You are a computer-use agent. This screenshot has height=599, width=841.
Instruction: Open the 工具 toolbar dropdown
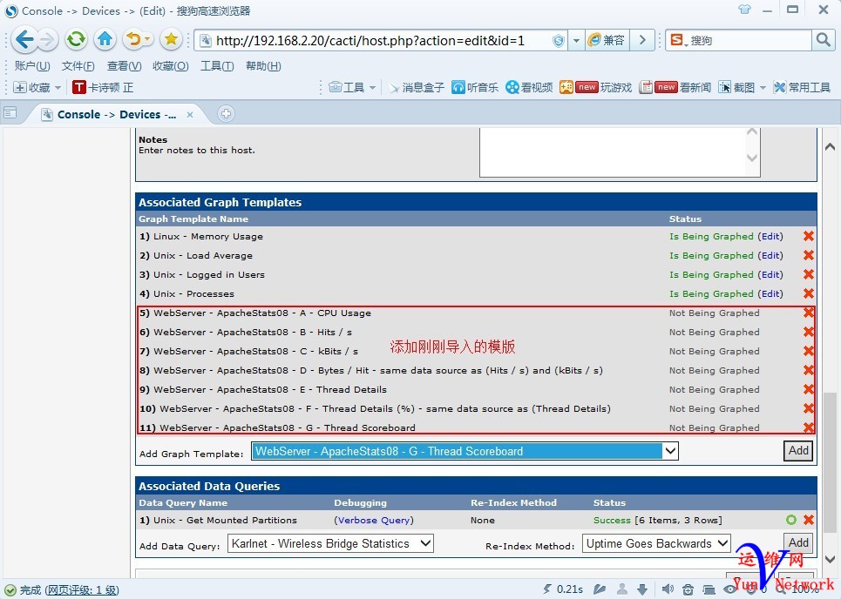click(352, 87)
